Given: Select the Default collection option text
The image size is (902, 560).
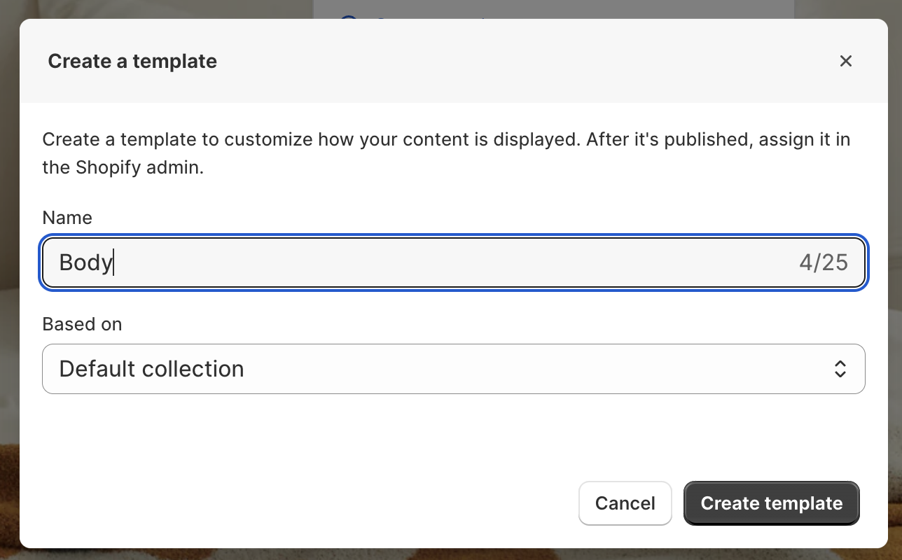Looking at the screenshot, I should (151, 369).
